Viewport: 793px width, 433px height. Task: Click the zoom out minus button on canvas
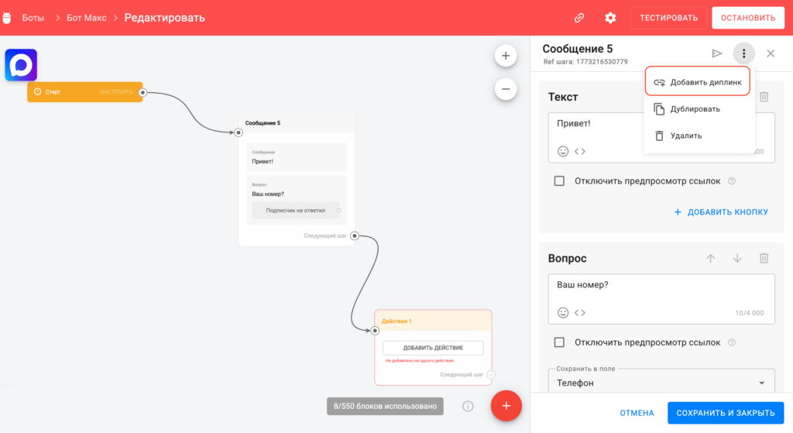click(506, 89)
